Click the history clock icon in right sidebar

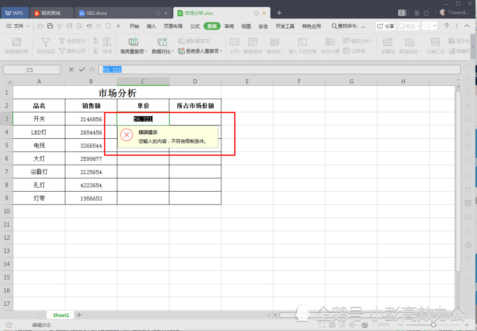468,245
